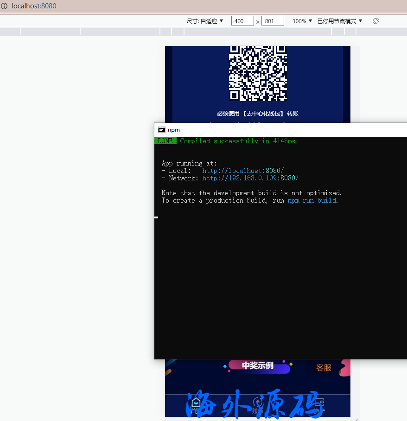Click the network URL 192.168.0.109:8080 link
The height and width of the screenshot is (421, 407).
click(250, 178)
